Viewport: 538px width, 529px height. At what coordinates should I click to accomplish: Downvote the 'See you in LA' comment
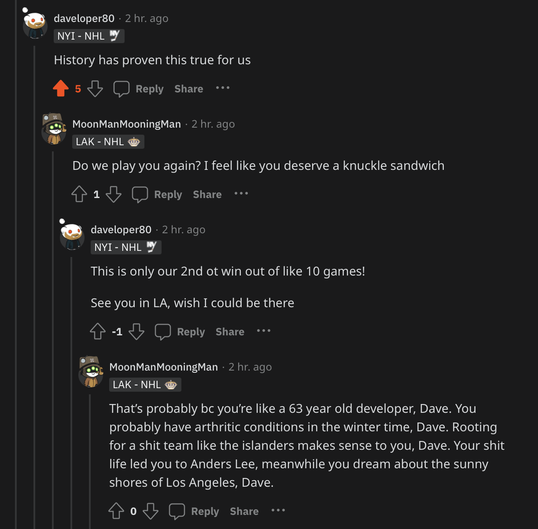coord(136,331)
